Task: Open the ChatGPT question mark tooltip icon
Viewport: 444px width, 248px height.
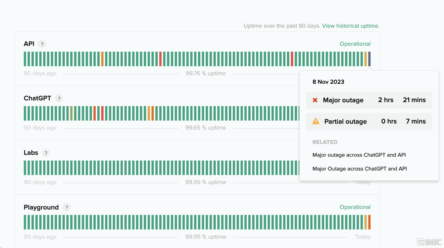Action: [59, 98]
